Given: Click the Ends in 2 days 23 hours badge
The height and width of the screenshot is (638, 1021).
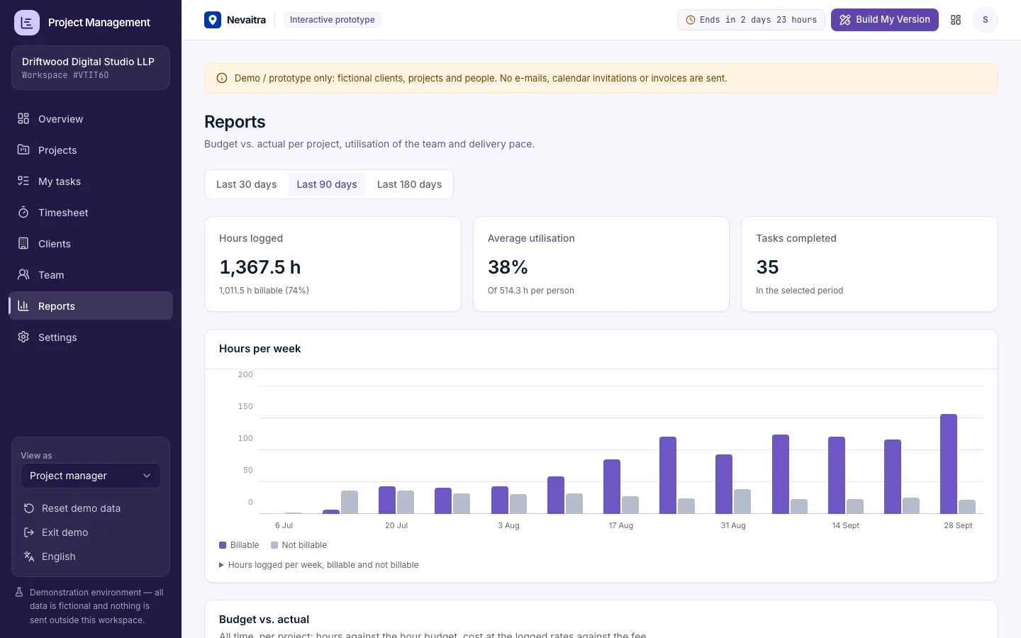Looking at the screenshot, I should pyautogui.click(x=752, y=20).
